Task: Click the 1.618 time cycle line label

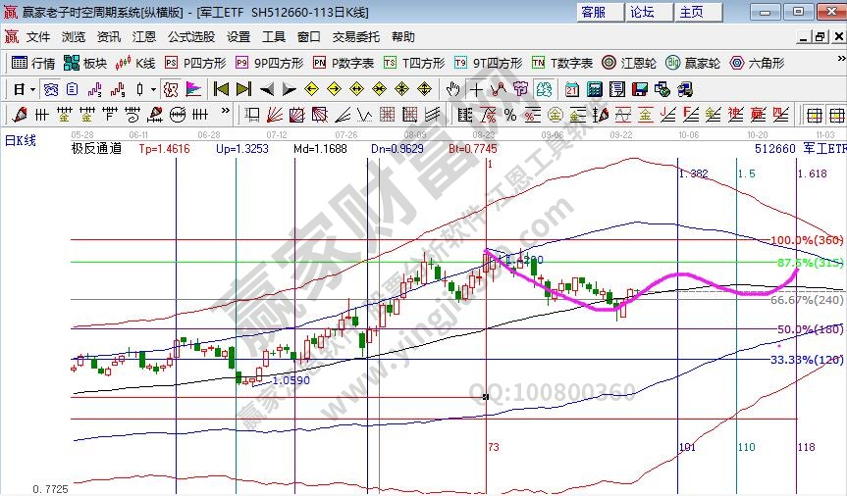Action: (x=813, y=173)
